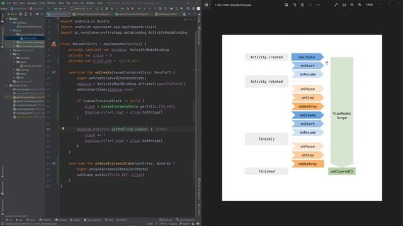Click the red Stop button in toolbar

(x=132, y=8)
